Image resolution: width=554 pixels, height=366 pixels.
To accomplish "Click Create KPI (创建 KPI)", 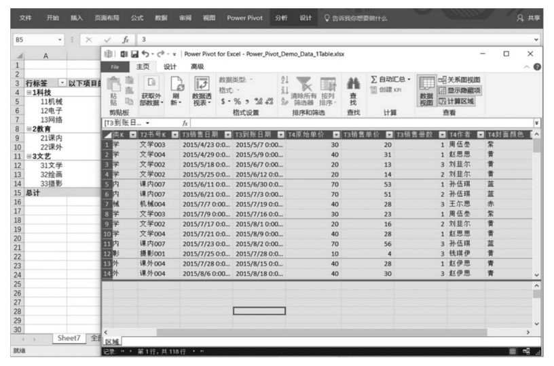I will [386, 90].
